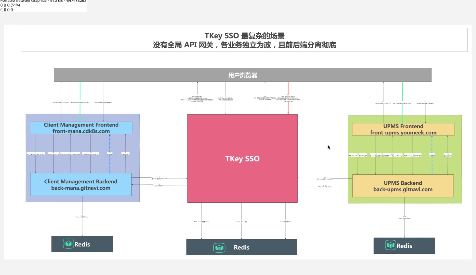Click the Redis icon beneath the TKey SSO box
The image size is (476, 275).
tap(219, 247)
